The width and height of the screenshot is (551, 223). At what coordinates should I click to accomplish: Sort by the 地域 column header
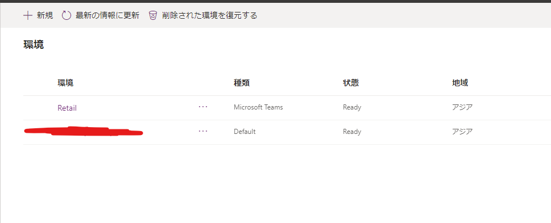coord(460,83)
